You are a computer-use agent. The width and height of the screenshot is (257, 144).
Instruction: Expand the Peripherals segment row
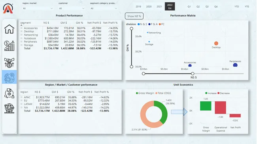tap(21, 41)
